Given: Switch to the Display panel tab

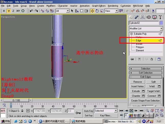Looking at the screenshot, I should 154,17.
